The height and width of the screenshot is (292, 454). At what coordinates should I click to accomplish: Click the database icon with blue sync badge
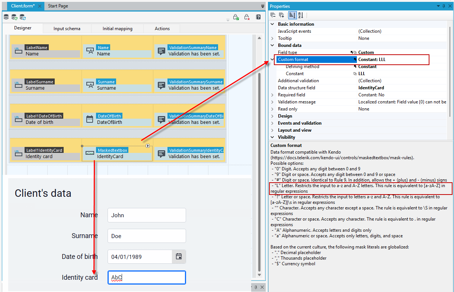pos(23,17)
